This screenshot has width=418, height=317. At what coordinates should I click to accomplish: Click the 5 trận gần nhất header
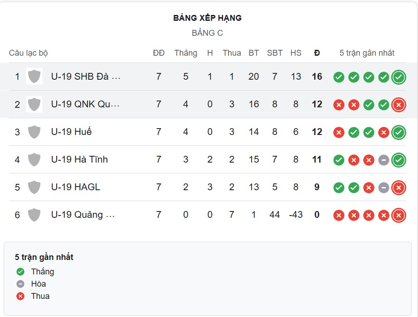point(368,53)
